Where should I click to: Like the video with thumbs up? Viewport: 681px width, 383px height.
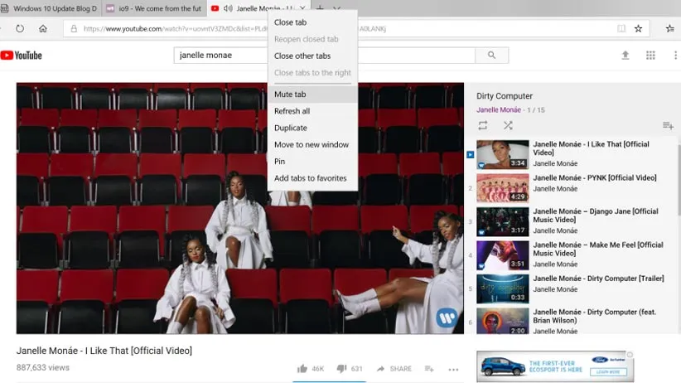tap(302, 369)
